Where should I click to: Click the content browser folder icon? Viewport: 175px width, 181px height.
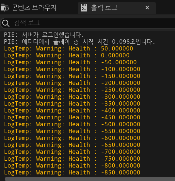pyautogui.click(x=5, y=8)
